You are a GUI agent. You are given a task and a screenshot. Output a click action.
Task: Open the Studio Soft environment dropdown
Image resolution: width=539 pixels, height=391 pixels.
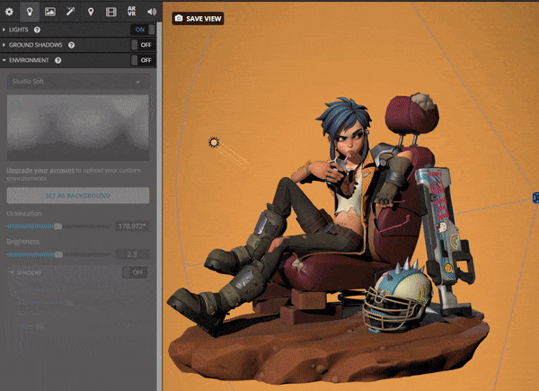[77, 82]
